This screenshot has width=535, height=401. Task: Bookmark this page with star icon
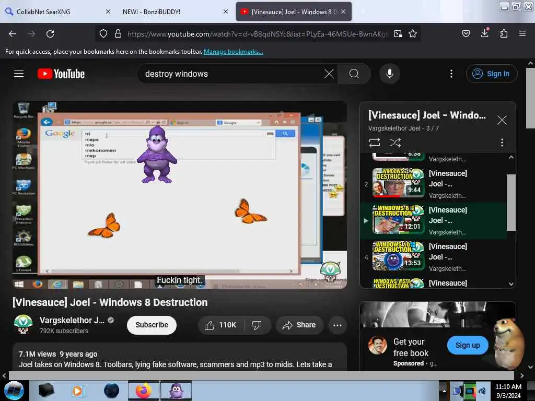click(x=413, y=34)
